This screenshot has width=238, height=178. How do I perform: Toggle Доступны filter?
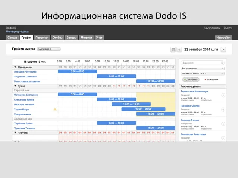191,80
